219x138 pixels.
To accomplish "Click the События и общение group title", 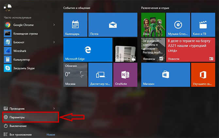I will click(x=77, y=8).
